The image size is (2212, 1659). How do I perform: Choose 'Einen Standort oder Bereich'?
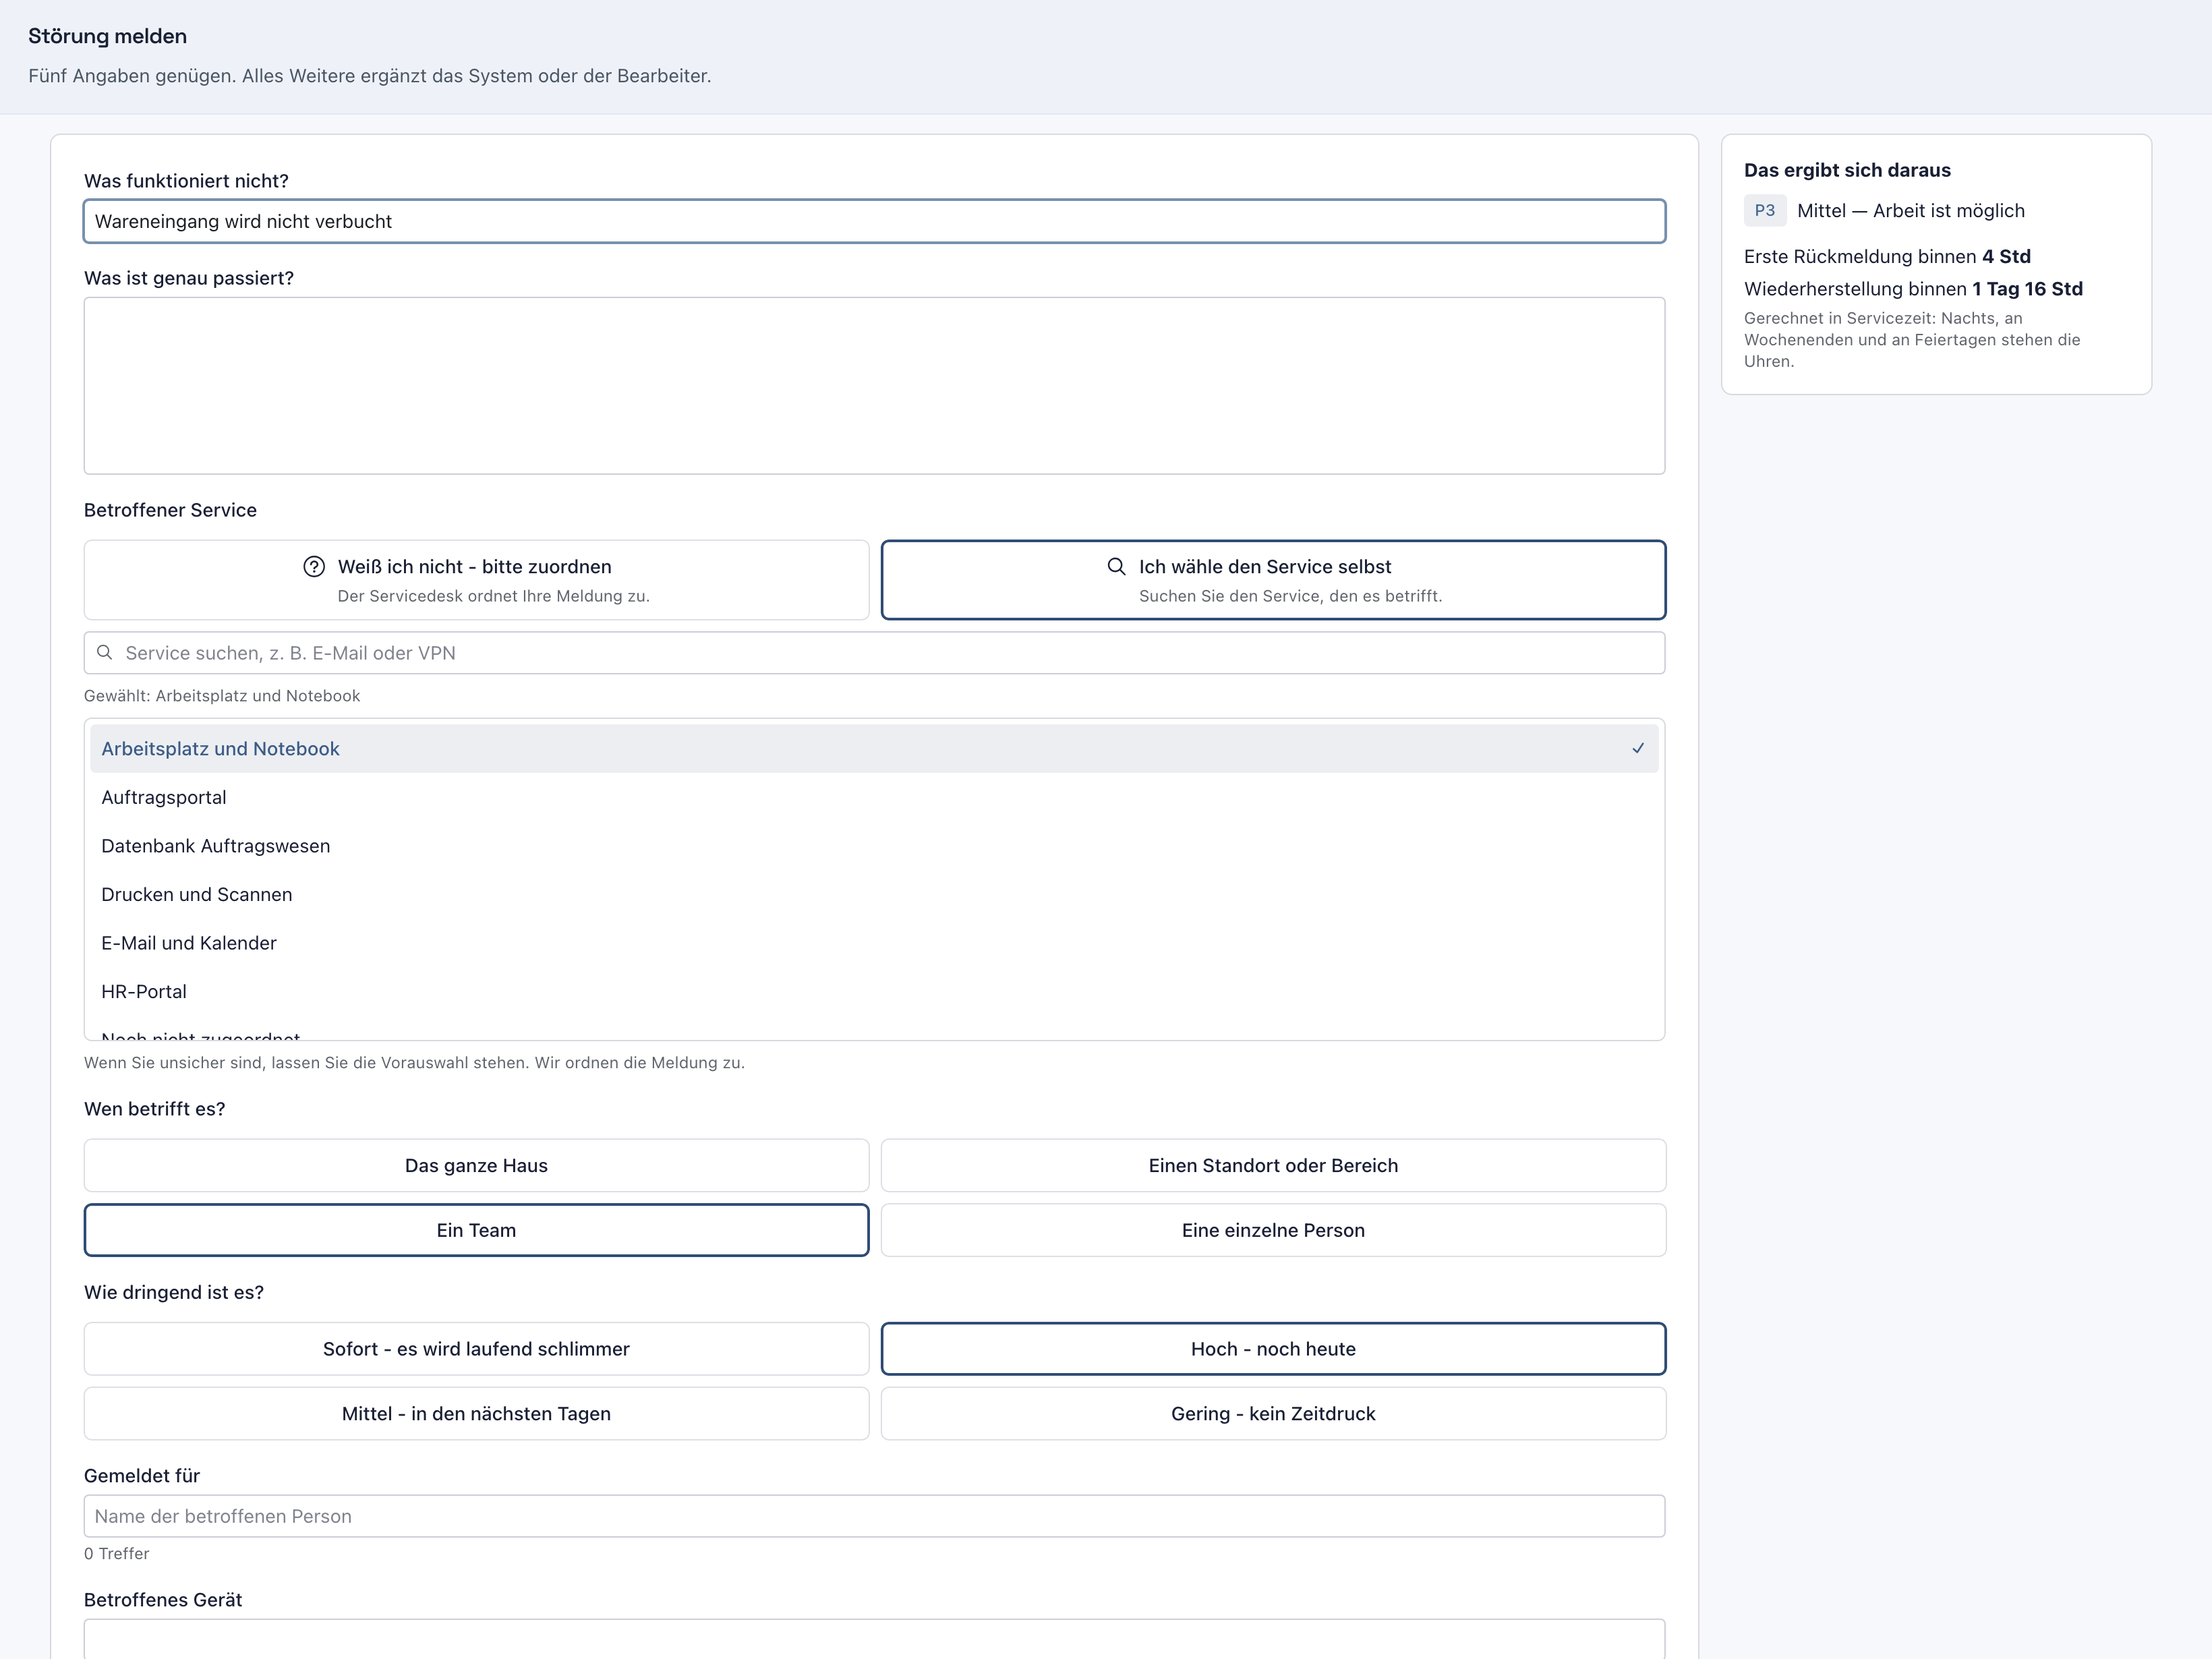[x=1273, y=1165]
